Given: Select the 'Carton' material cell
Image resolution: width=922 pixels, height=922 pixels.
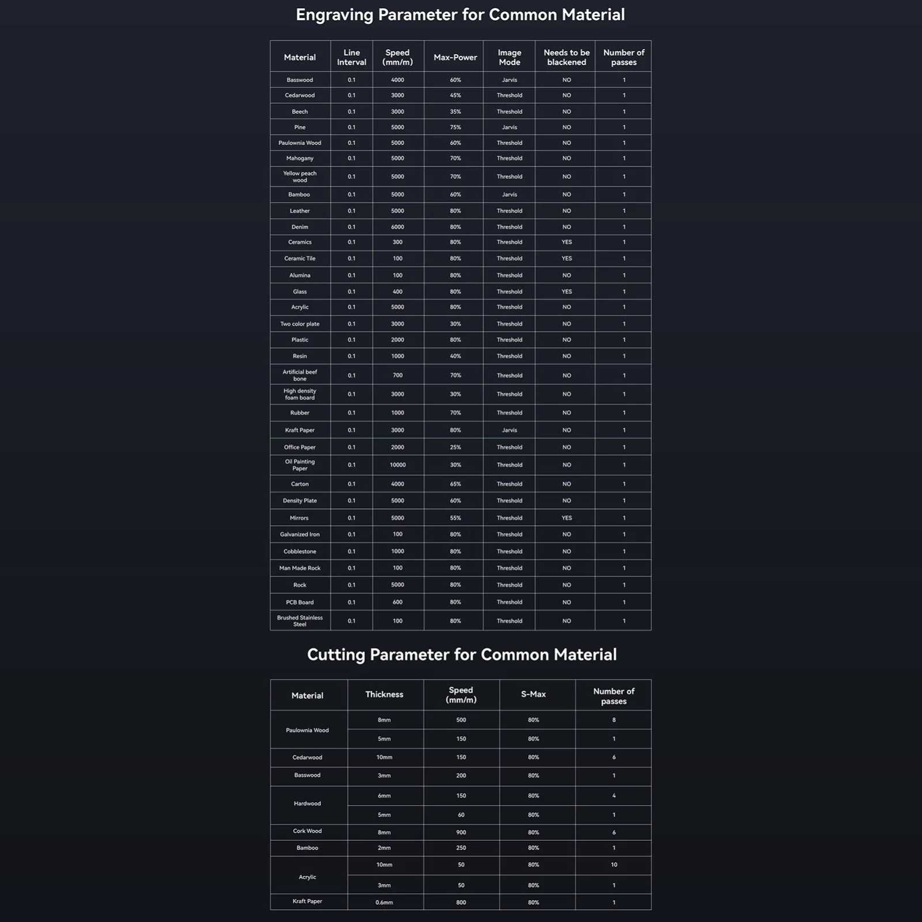Looking at the screenshot, I should 300,485.
